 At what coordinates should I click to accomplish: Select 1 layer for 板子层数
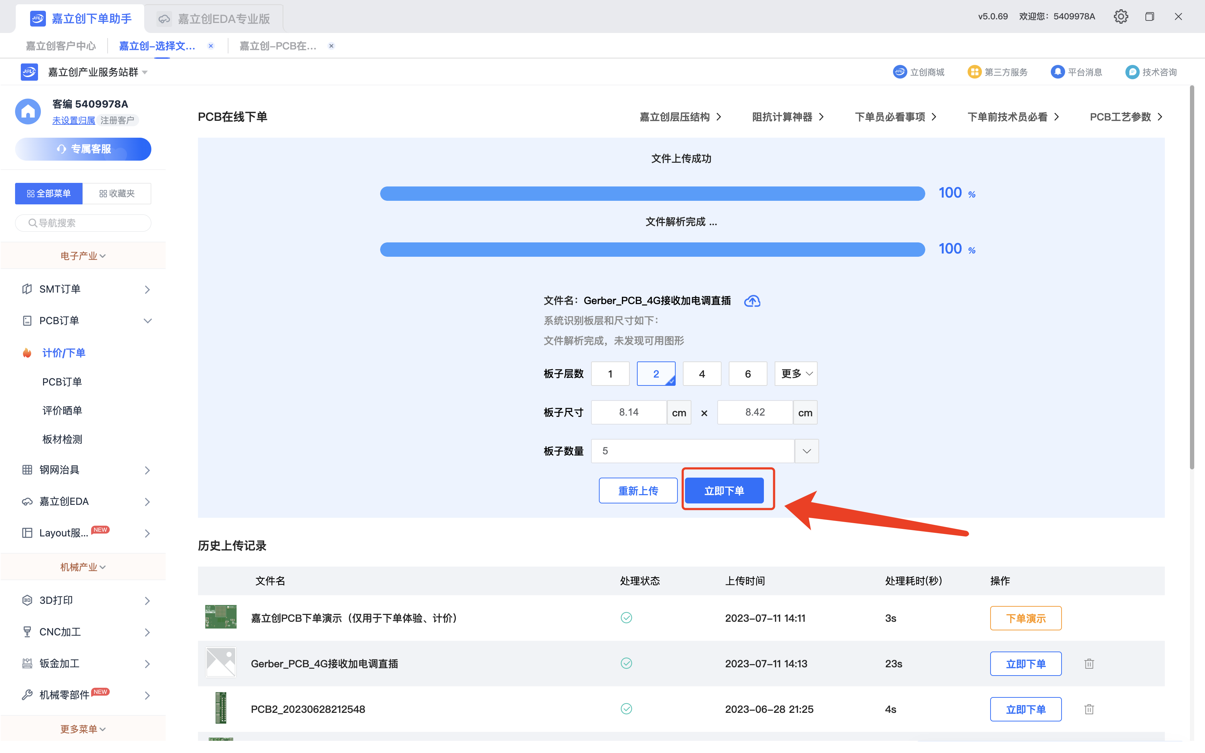pyautogui.click(x=610, y=374)
